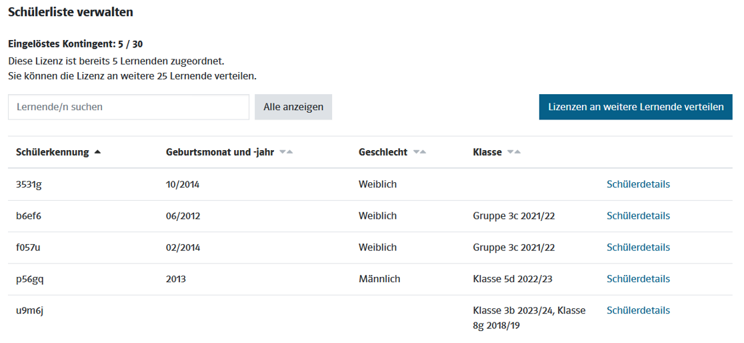This screenshot has width=744, height=343.
Task: Show Schülerdetails for student p56gq
Action: (x=637, y=279)
